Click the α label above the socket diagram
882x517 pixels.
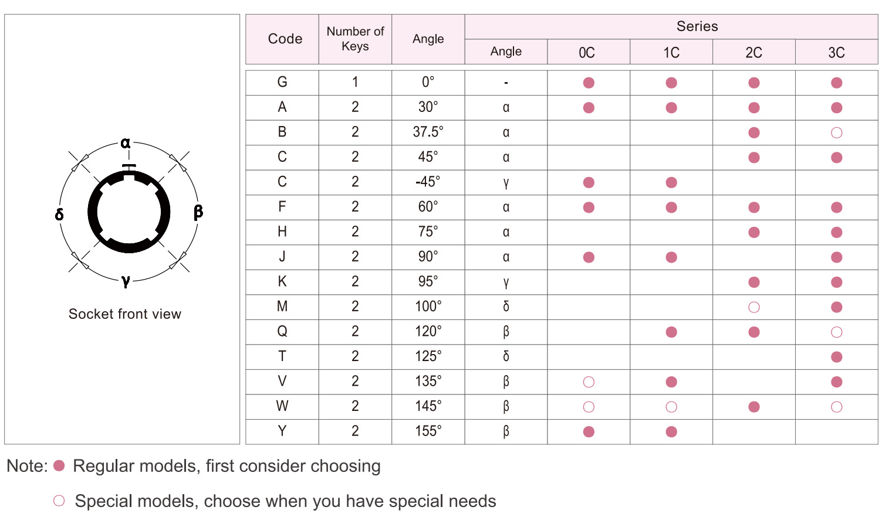click(x=126, y=143)
